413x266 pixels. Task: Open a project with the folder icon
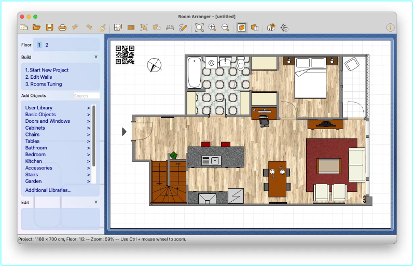(x=37, y=27)
